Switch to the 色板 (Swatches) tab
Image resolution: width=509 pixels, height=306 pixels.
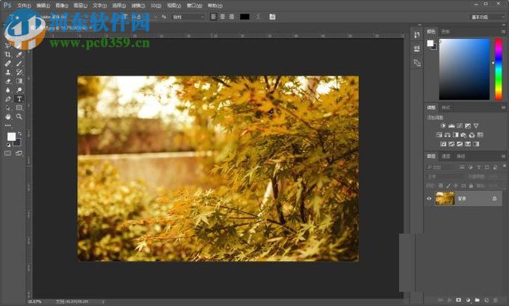[445, 31]
